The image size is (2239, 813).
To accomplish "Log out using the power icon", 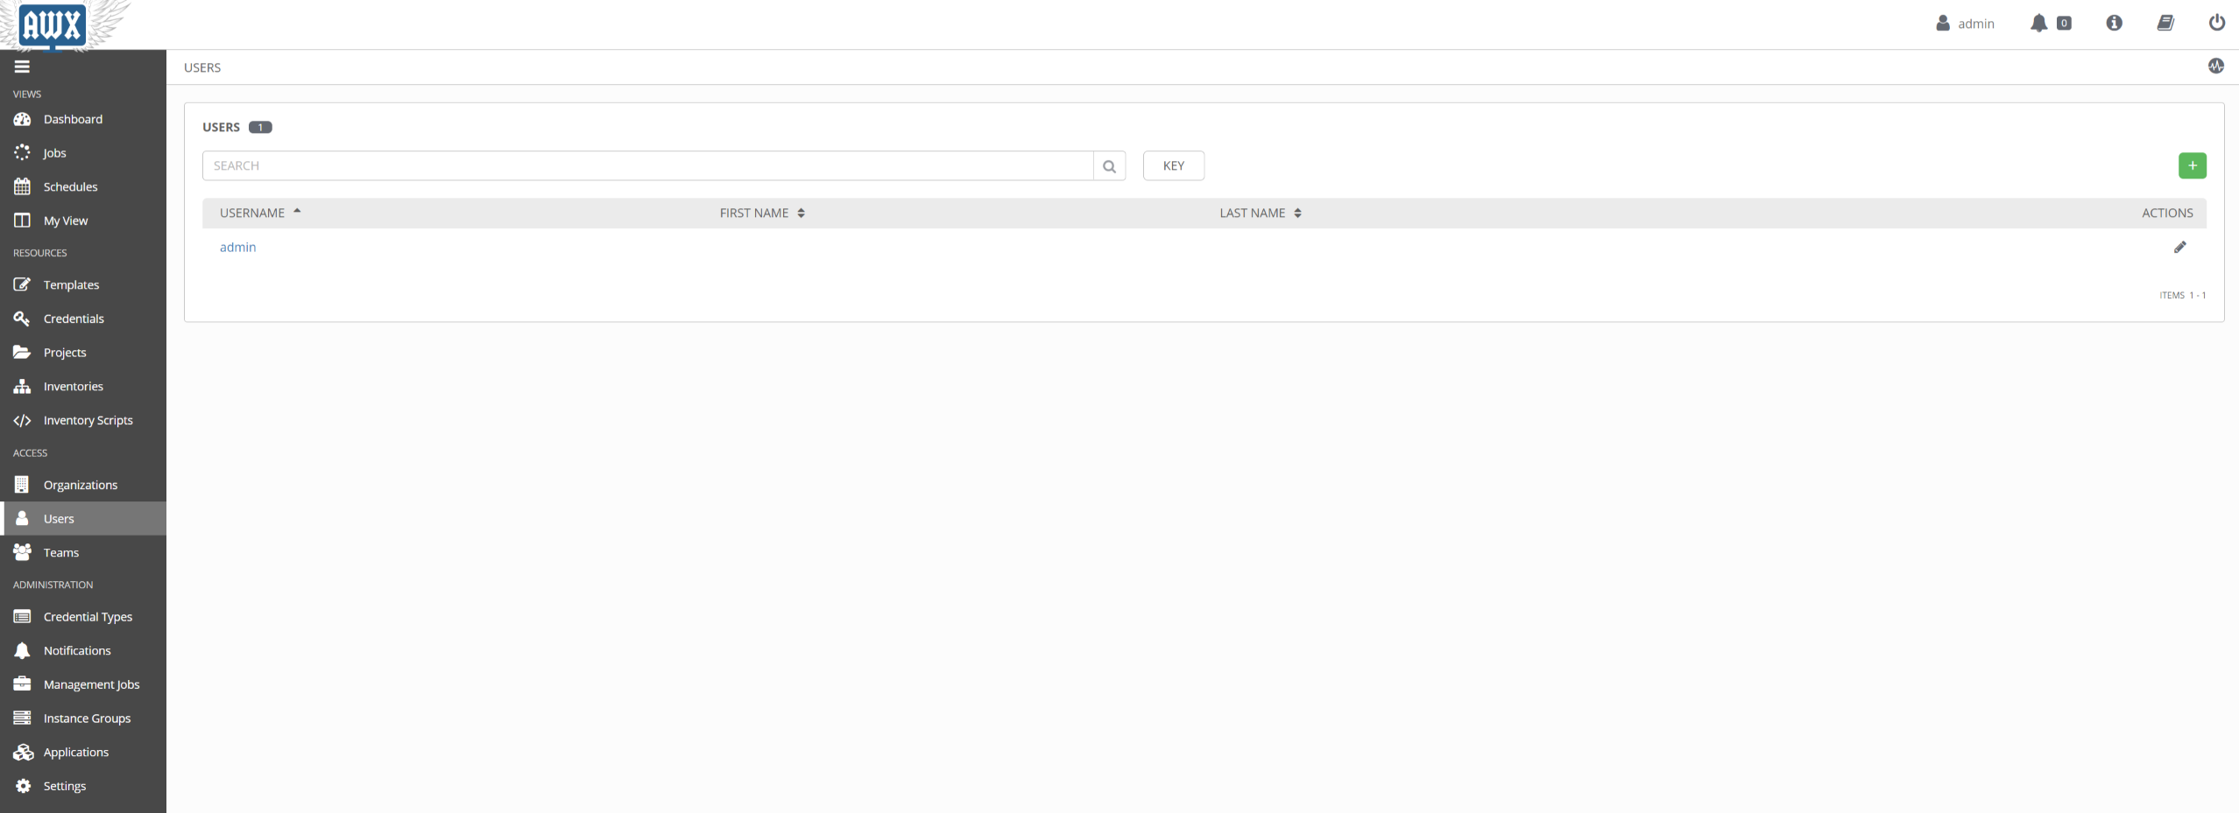I will pyautogui.click(x=2216, y=24).
